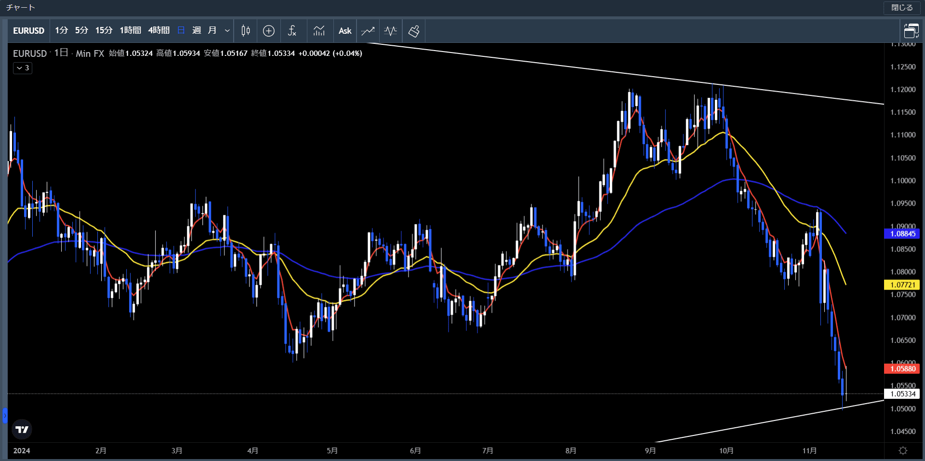Viewport: 925px width, 461px height.
Task: Expand the timeframe dropdown arrow
Action: pos(227,31)
